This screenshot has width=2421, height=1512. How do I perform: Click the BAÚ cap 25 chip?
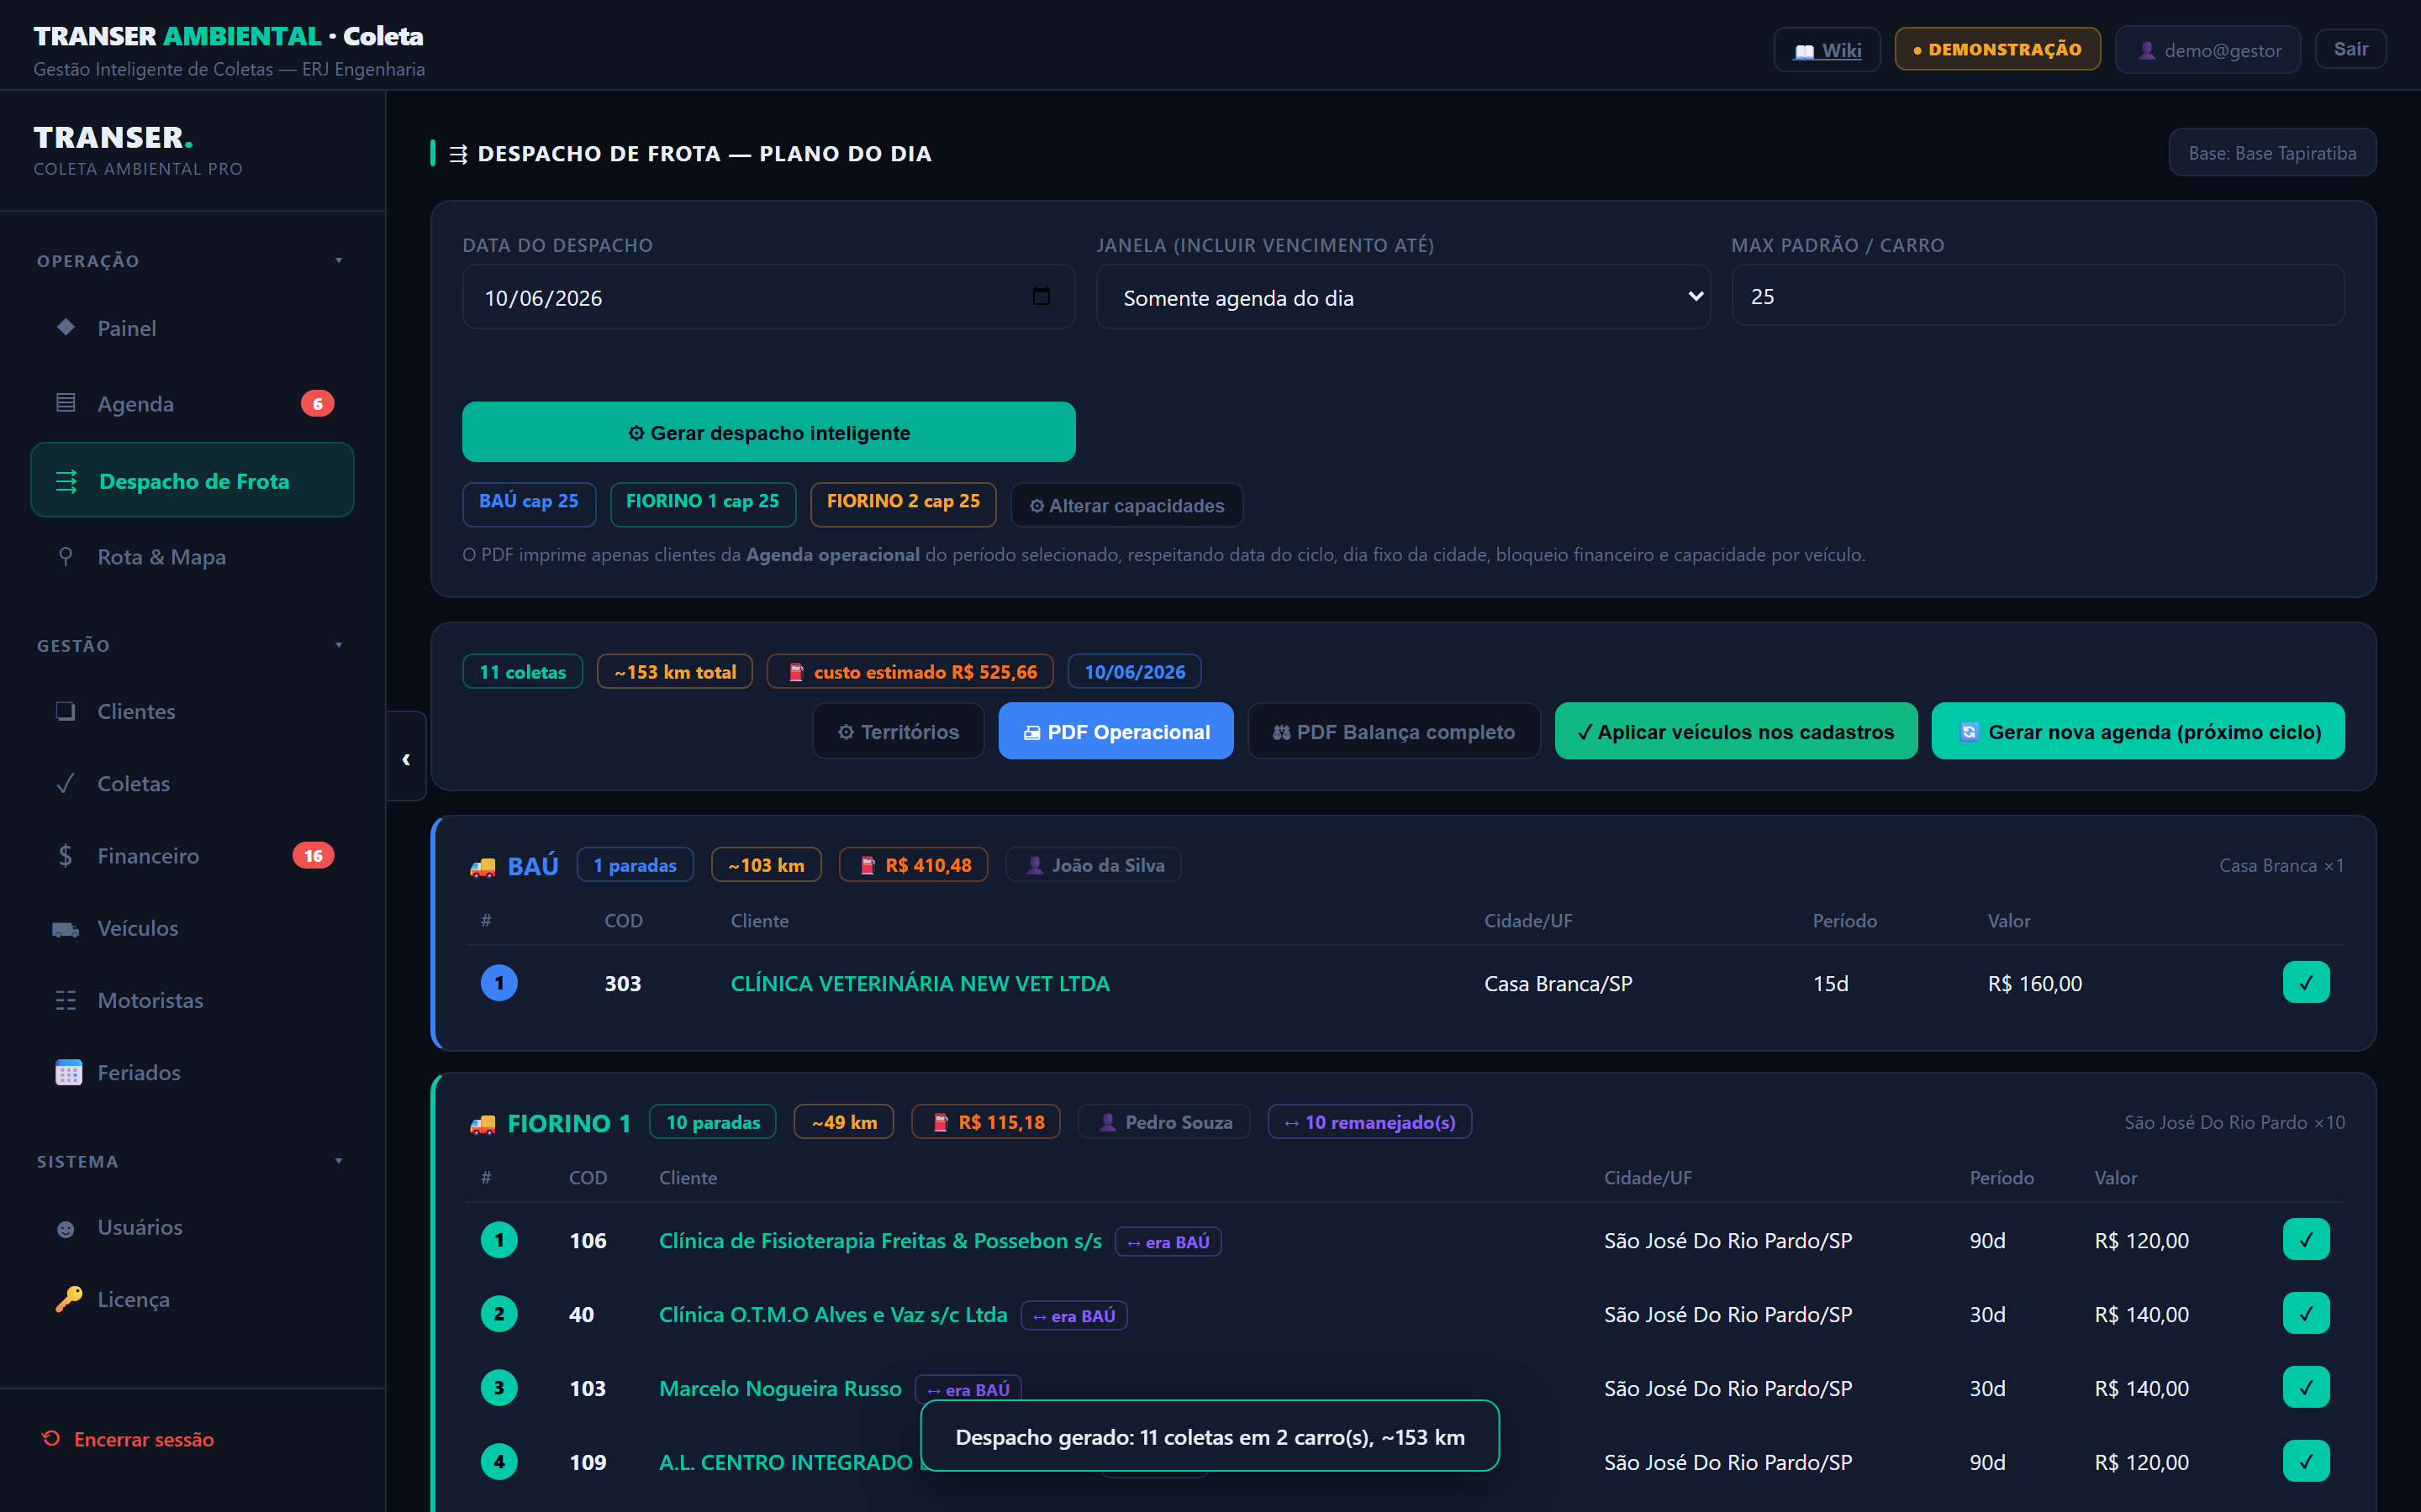[530, 503]
